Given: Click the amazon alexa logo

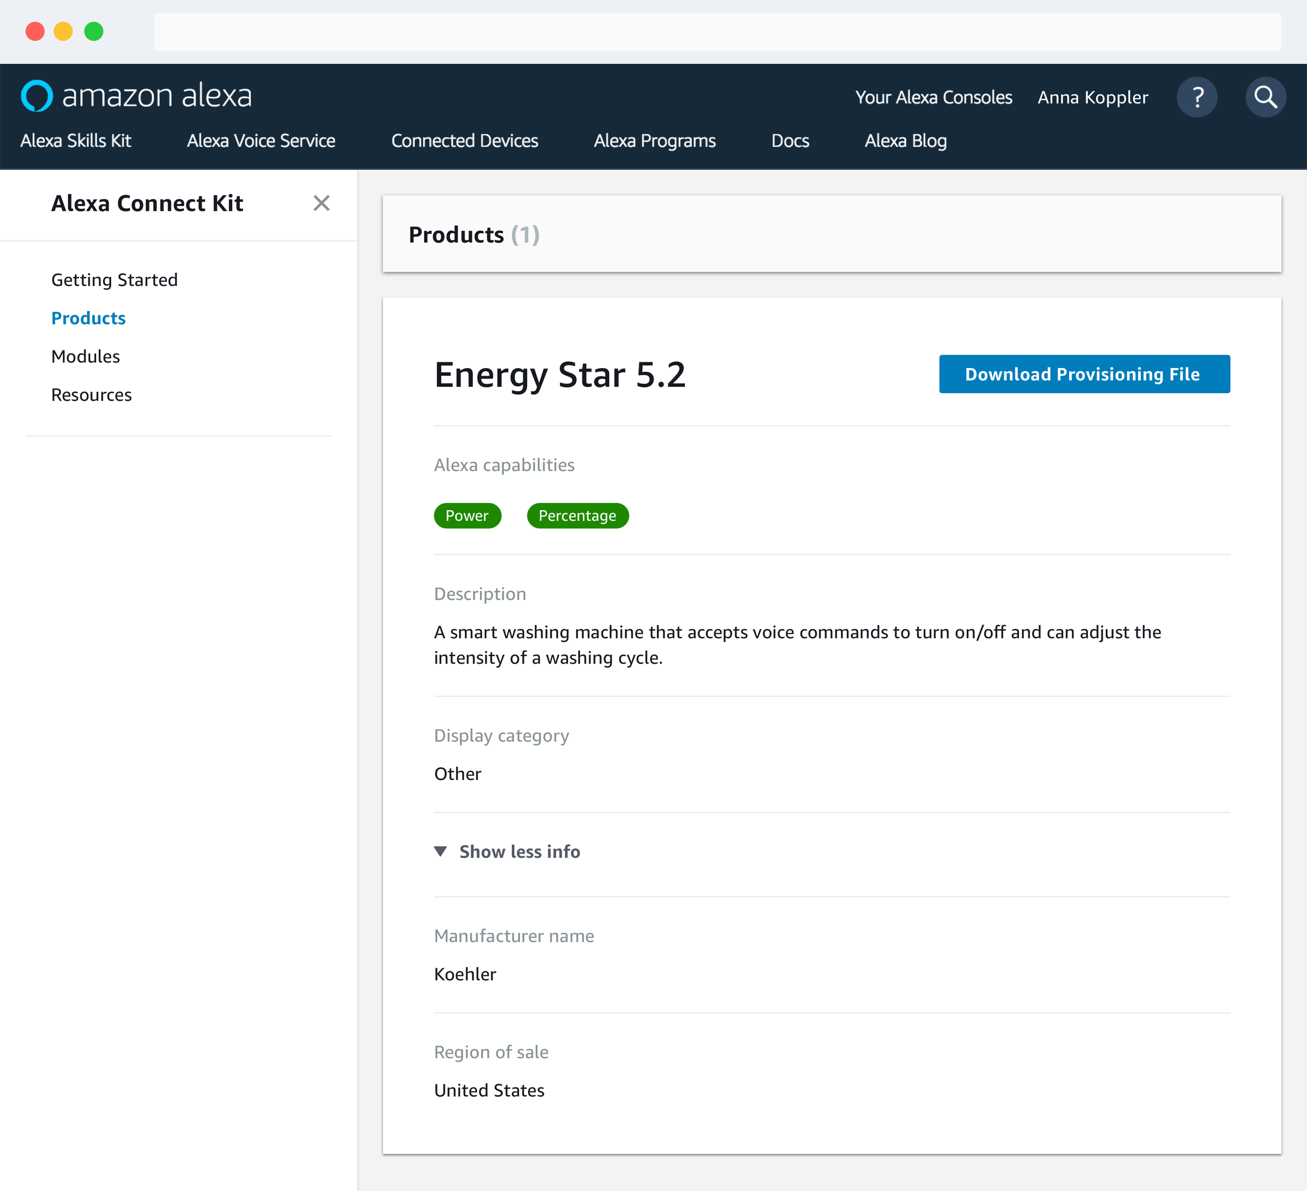Looking at the screenshot, I should [136, 96].
